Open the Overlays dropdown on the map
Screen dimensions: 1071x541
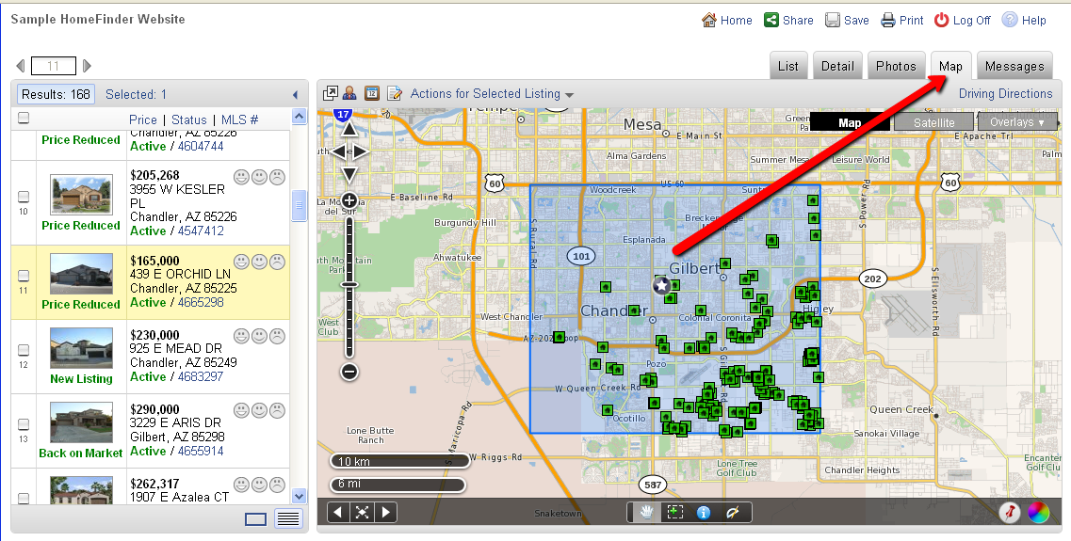tap(1017, 122)
